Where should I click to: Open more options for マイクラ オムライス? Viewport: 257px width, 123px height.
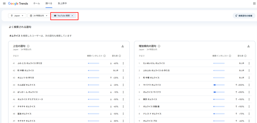pyautogui.click(x=249, y=85)
